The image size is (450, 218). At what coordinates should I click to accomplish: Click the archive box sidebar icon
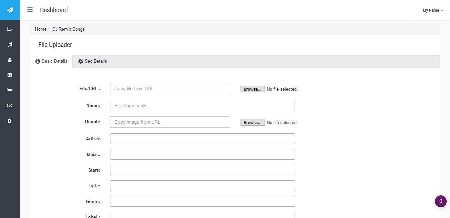[10, 75]
